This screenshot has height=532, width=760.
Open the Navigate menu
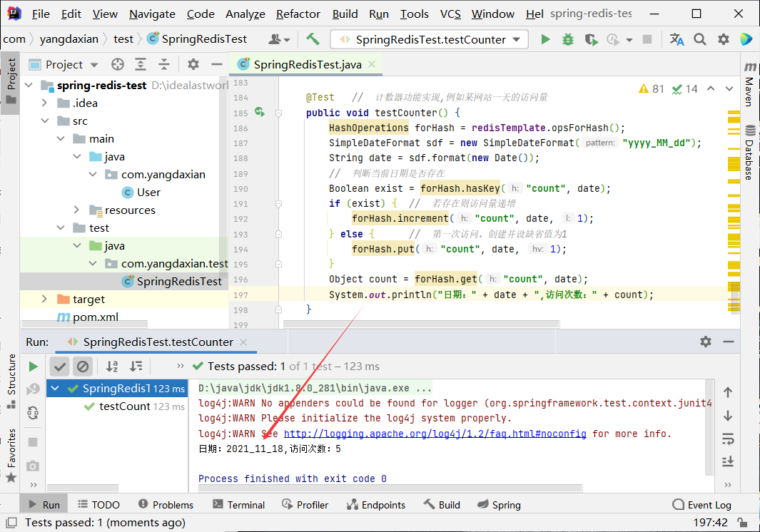[x=152, y=14]
